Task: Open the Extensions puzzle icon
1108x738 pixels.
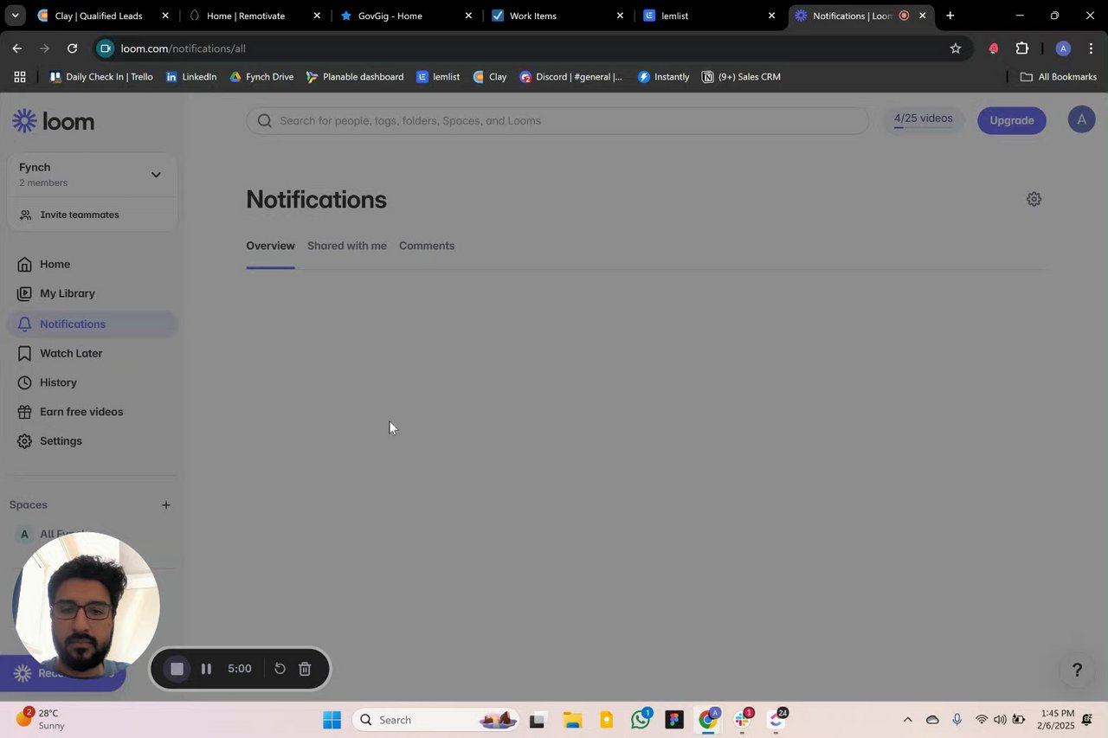Action: click(x=1022, y=48)
